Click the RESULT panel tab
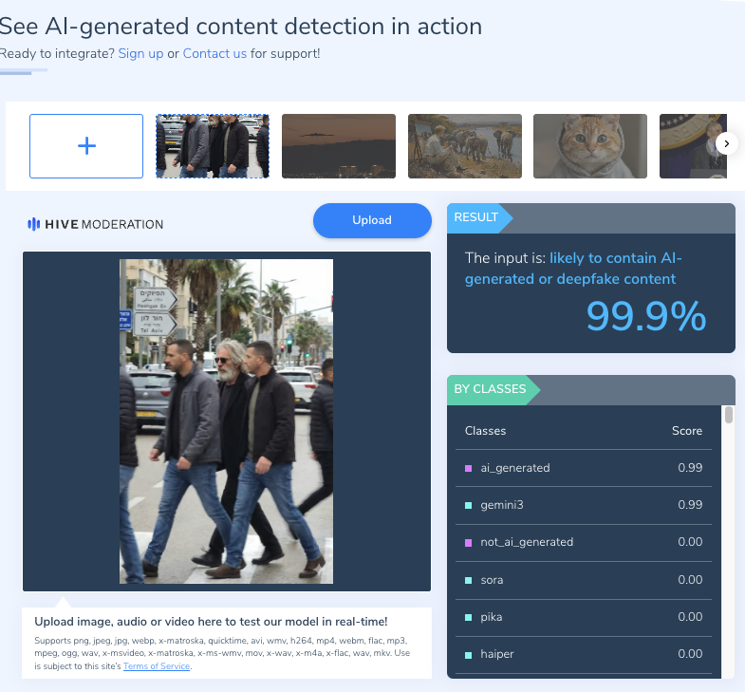The image size is (745, 692). 476,217
